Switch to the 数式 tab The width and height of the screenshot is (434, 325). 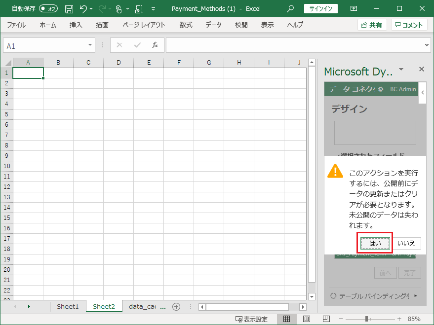coord(186,25)
